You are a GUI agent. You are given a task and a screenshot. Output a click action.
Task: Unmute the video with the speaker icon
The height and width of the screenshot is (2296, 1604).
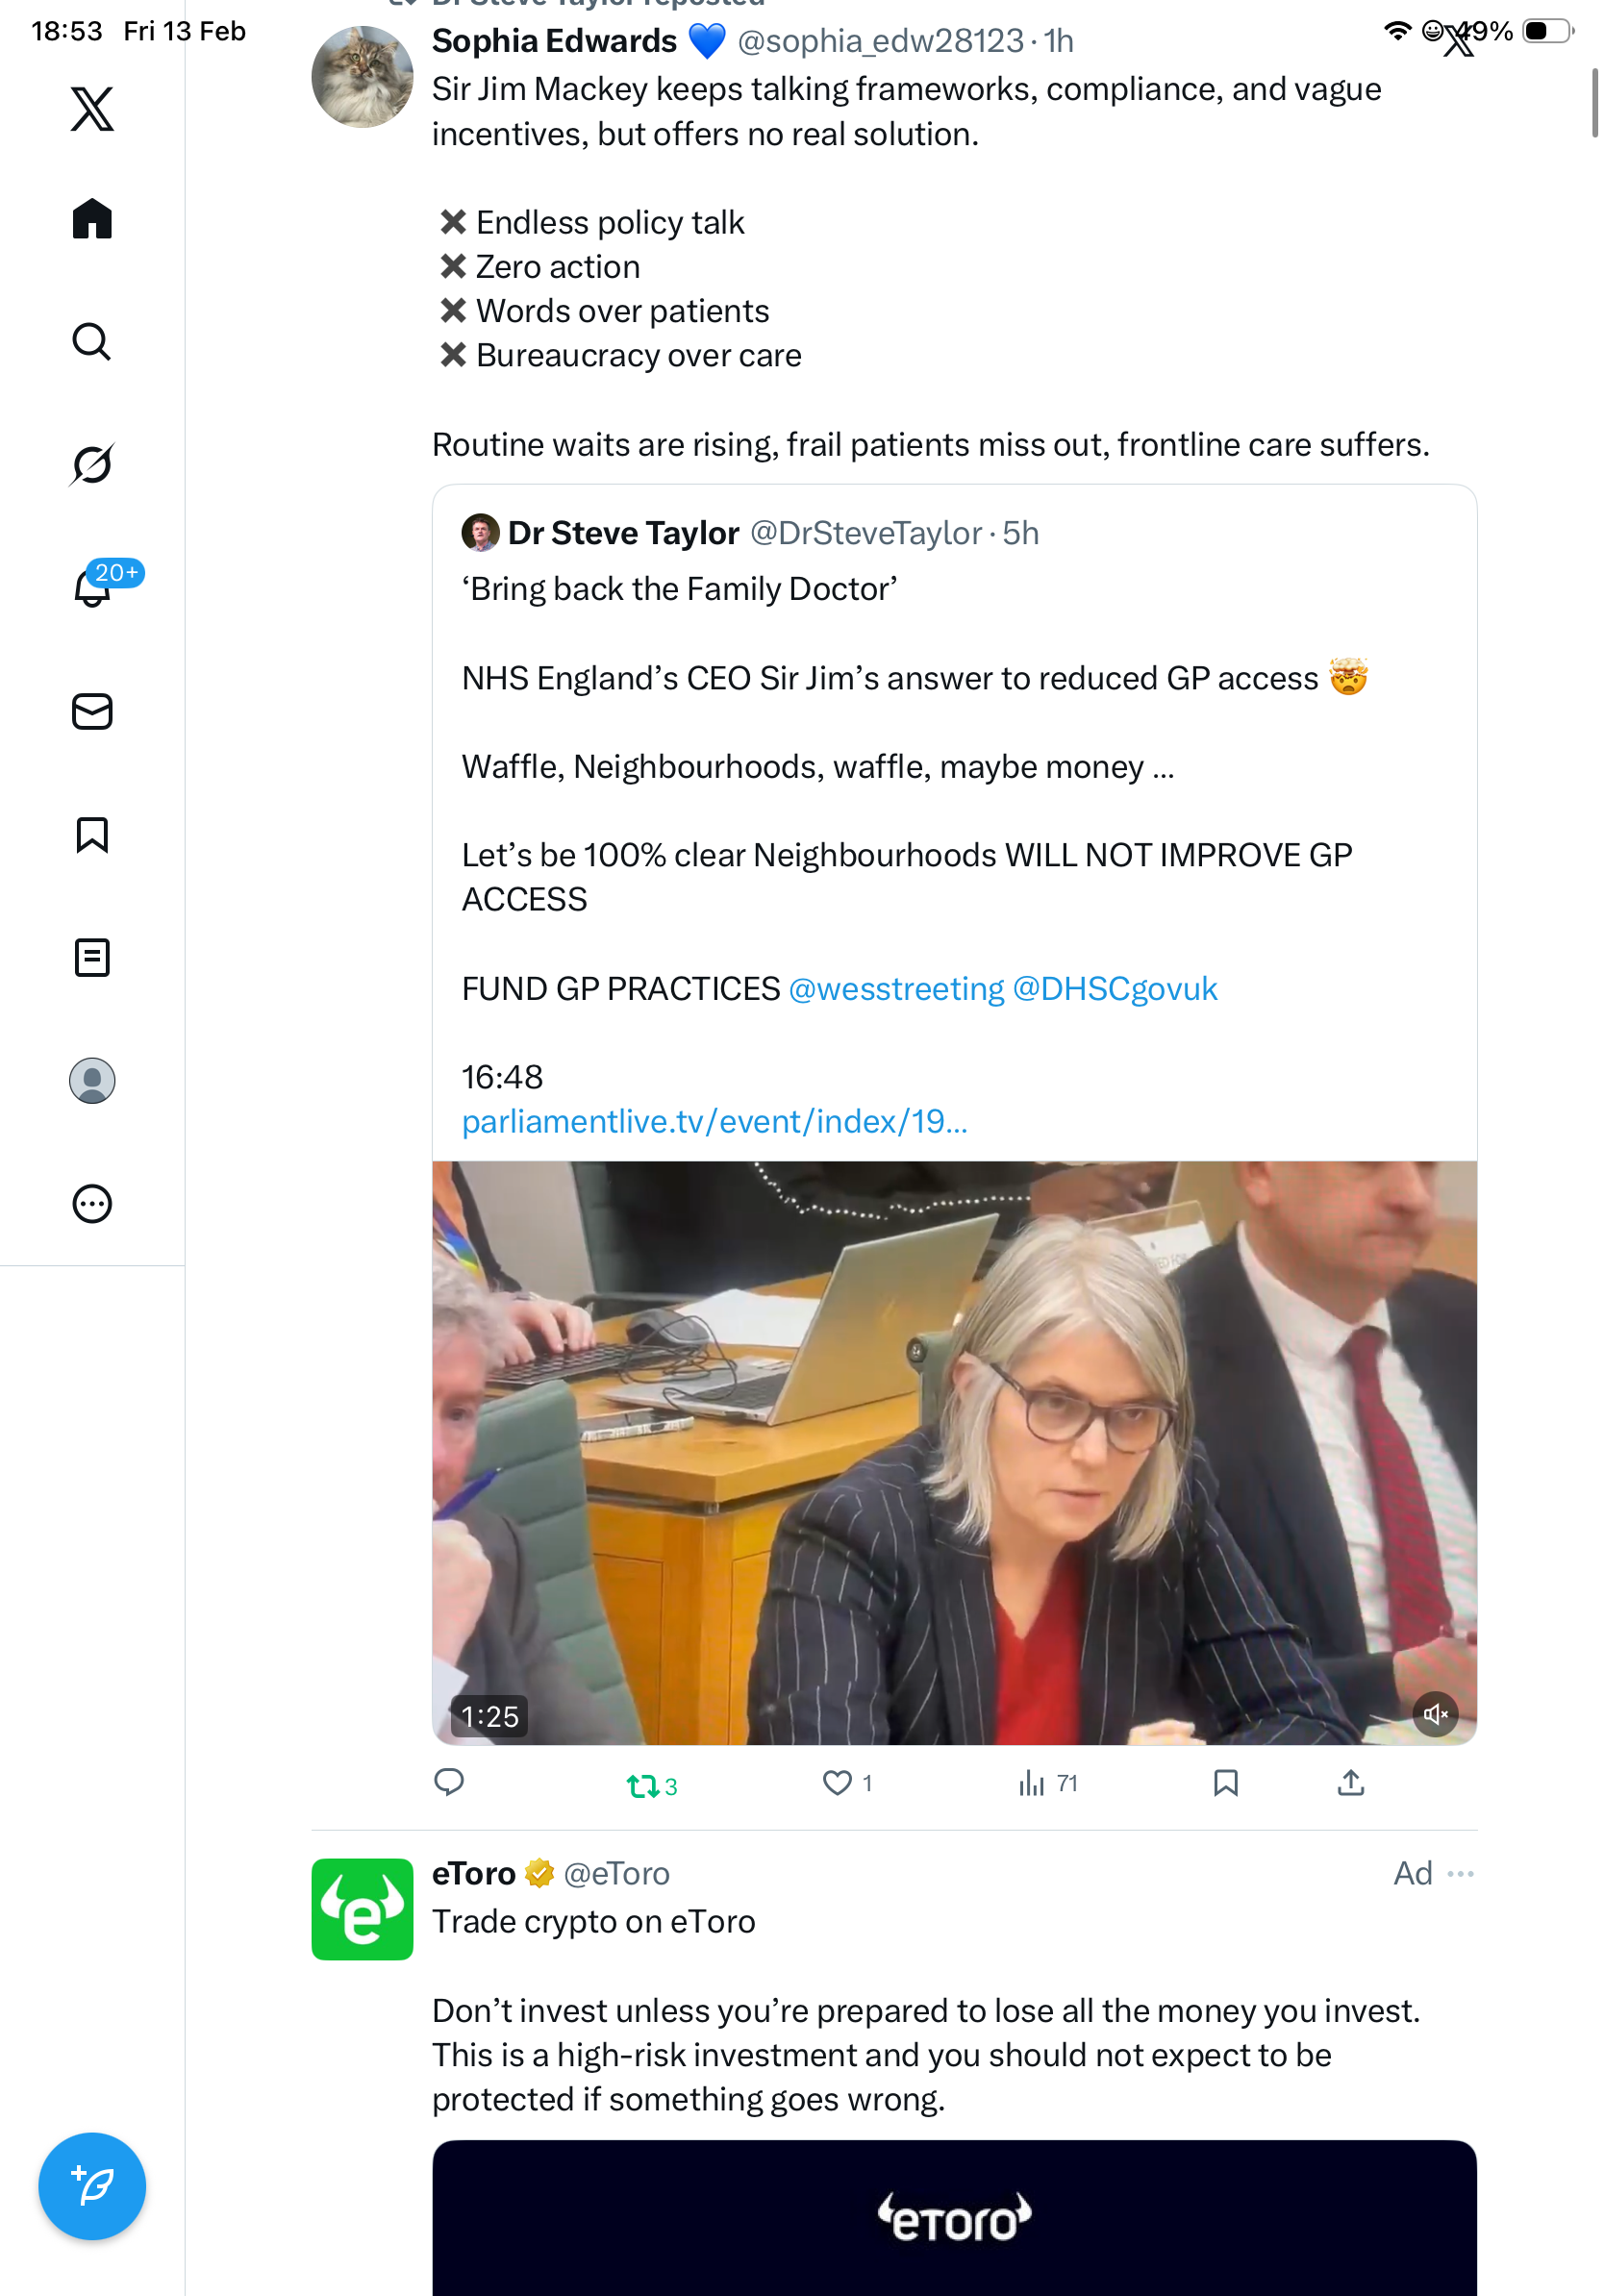1434,1714
